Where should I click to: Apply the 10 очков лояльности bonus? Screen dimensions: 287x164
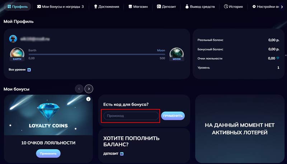tap(48, 154)
